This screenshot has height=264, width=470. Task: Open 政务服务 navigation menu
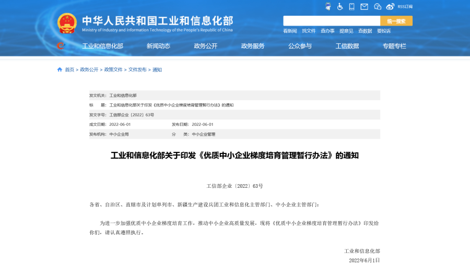[253, 46]
